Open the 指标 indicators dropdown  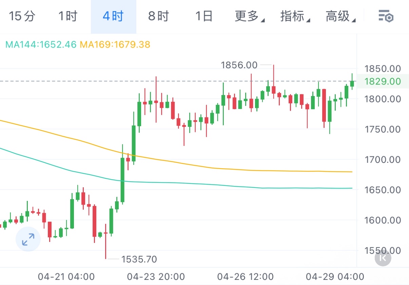[x=295, y=16]
